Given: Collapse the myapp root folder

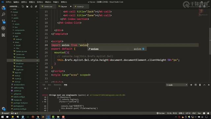Looking at the screenshot, I should click(x=15, y=12).
